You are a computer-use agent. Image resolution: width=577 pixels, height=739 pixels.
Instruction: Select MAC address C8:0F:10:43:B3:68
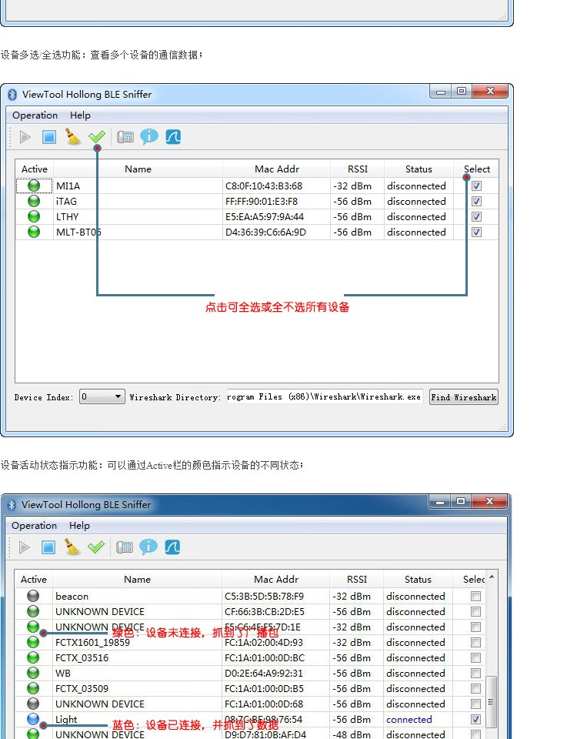(264, 186)
